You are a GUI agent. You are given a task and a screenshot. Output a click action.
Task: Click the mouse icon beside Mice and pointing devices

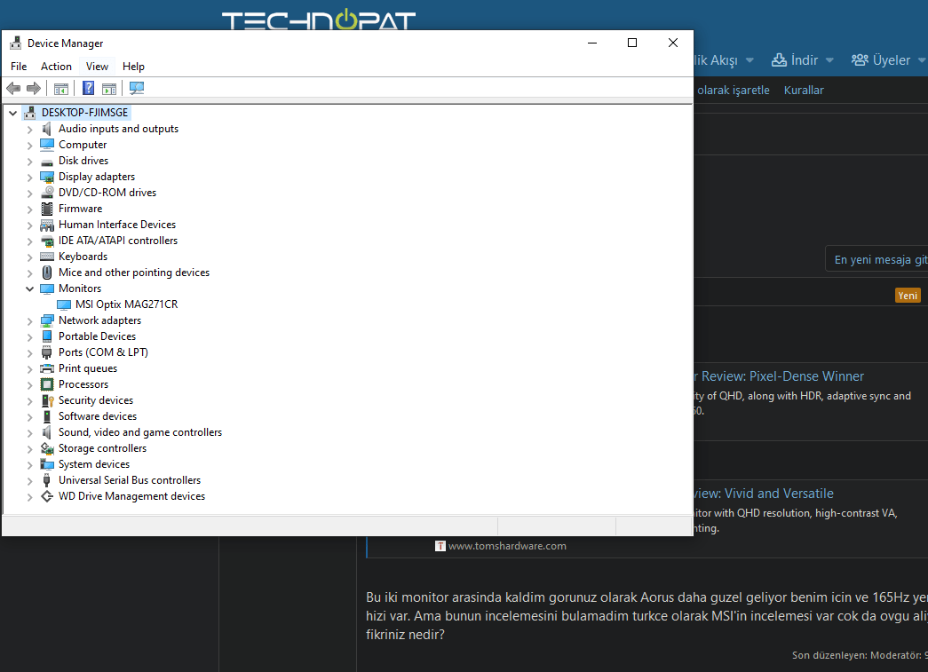47,273
